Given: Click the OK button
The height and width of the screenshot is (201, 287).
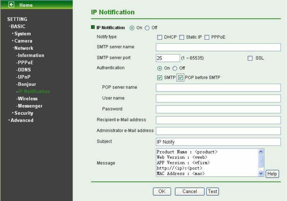Looking at the screenshot, I should 162,191.
